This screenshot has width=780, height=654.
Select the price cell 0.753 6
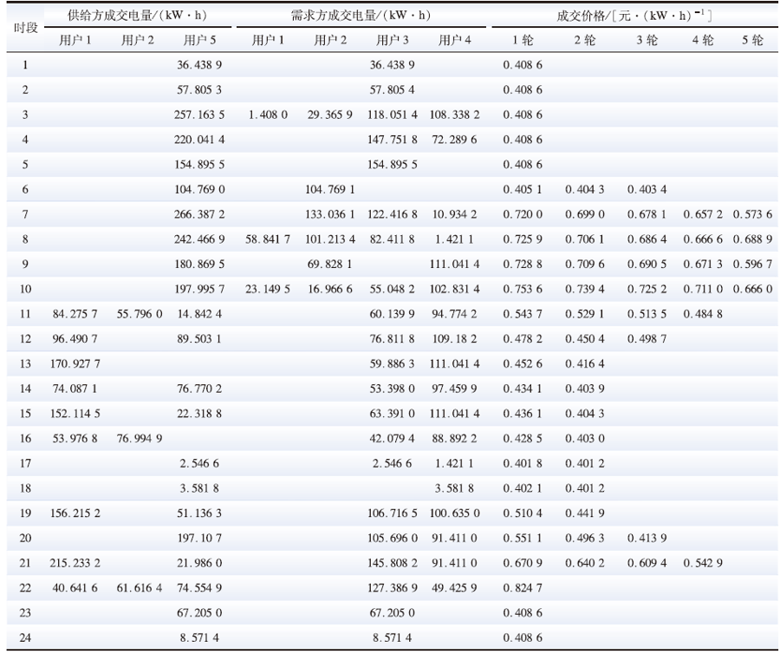pyautogui.click(x=523, y=289)
